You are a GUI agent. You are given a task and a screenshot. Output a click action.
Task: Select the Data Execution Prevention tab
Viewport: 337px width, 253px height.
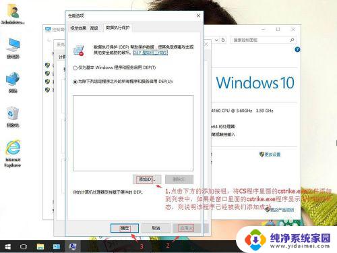pos(118,28)
